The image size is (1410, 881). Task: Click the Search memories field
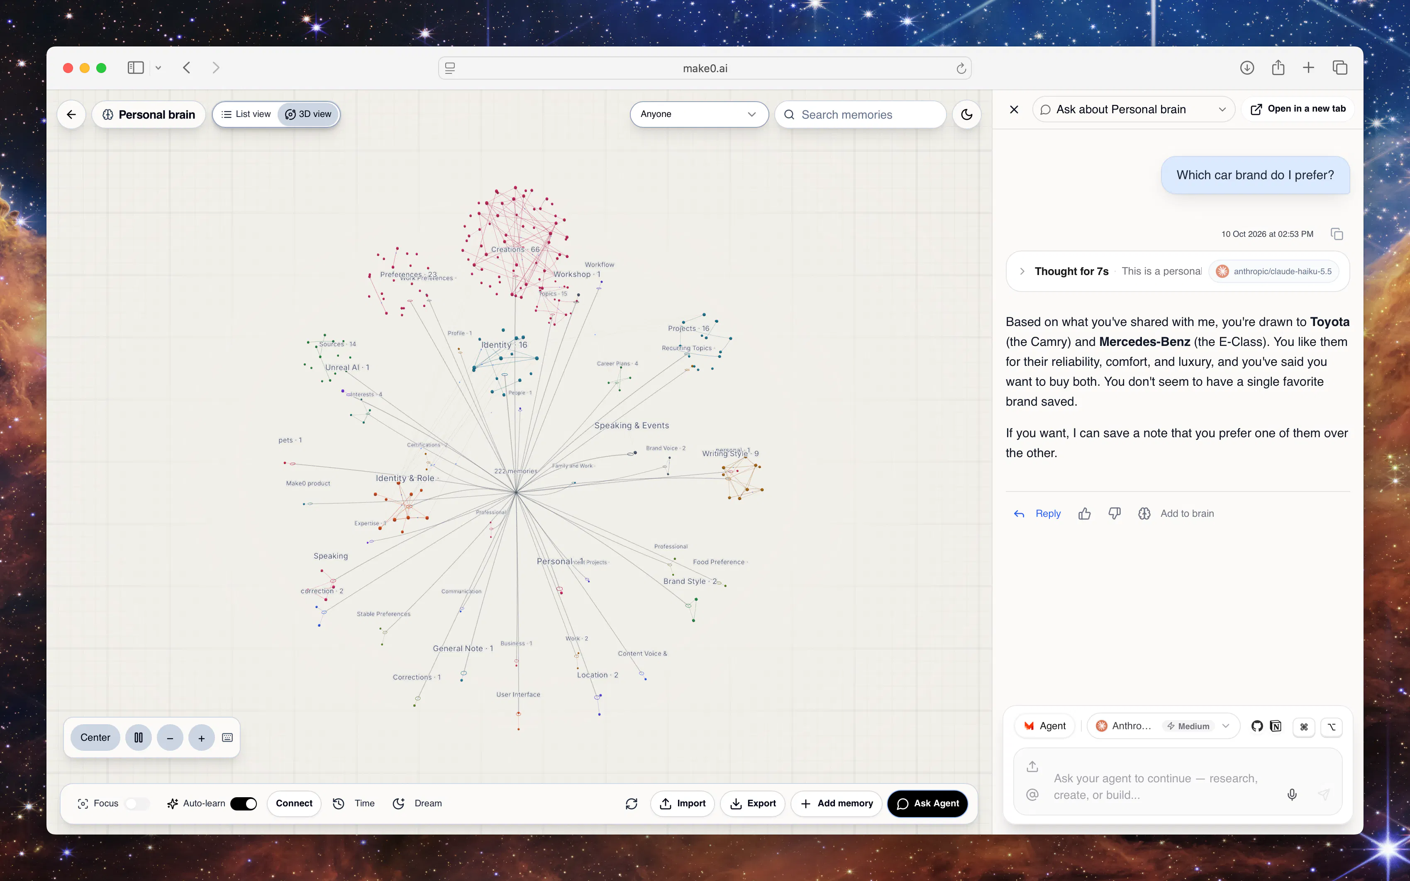tap(860, 114)
